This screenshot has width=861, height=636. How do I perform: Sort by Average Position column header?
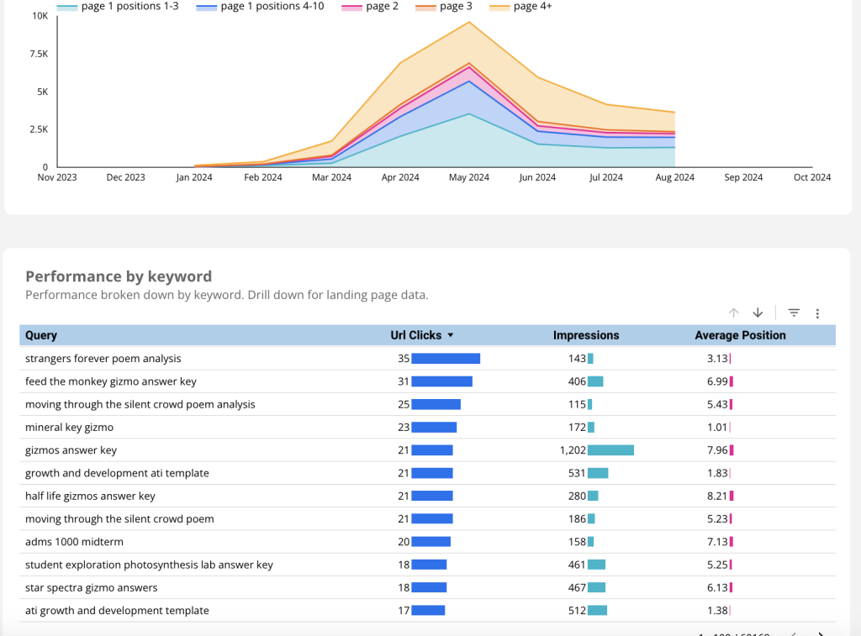pos(740,335)
